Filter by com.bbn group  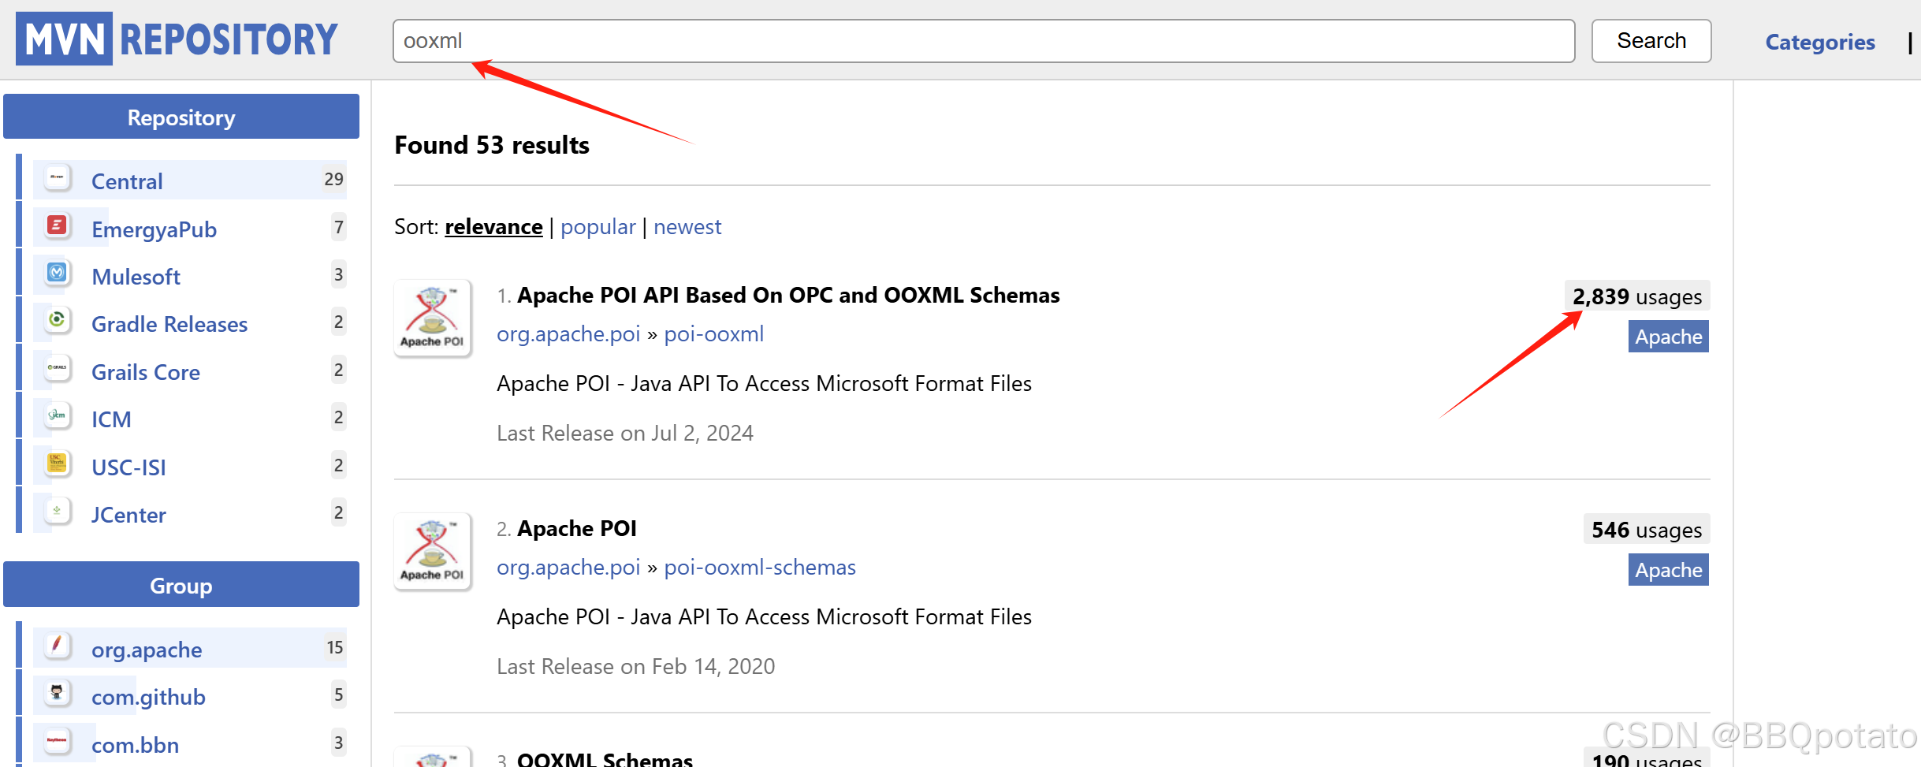pos(135,745)
